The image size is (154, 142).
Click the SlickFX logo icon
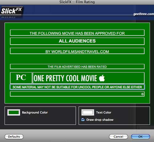[11, 11]
